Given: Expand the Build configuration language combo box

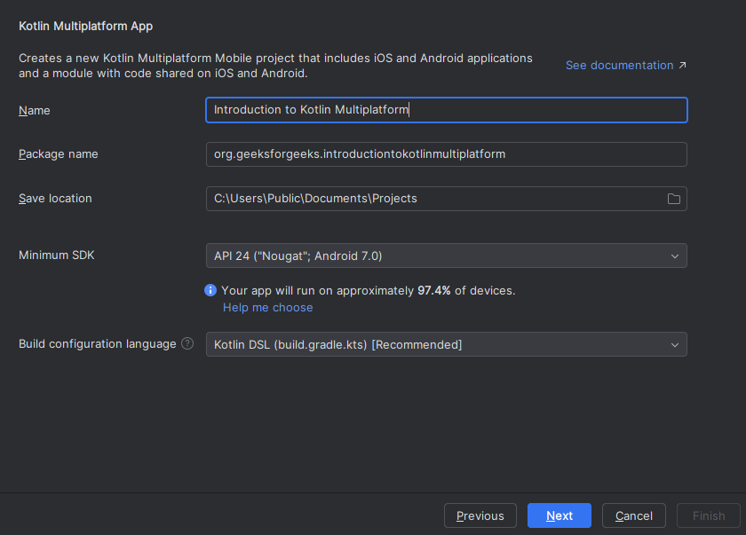Looking at the screenshot, I should pyautogui.click(x=446, y=344).
